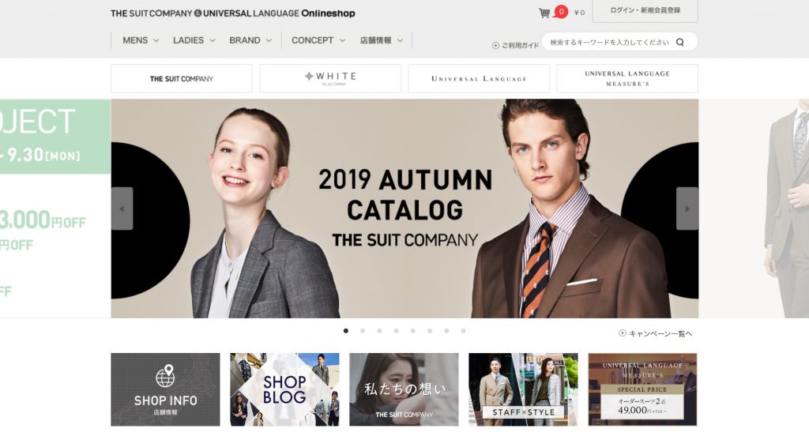
Task: Expand the MENS dropdown menu
Action: click(141, 40)
